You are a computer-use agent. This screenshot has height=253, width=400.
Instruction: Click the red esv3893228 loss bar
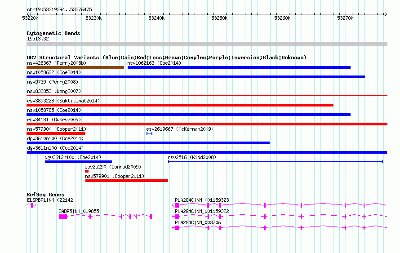pyautogui.click(x=180, y=105)
